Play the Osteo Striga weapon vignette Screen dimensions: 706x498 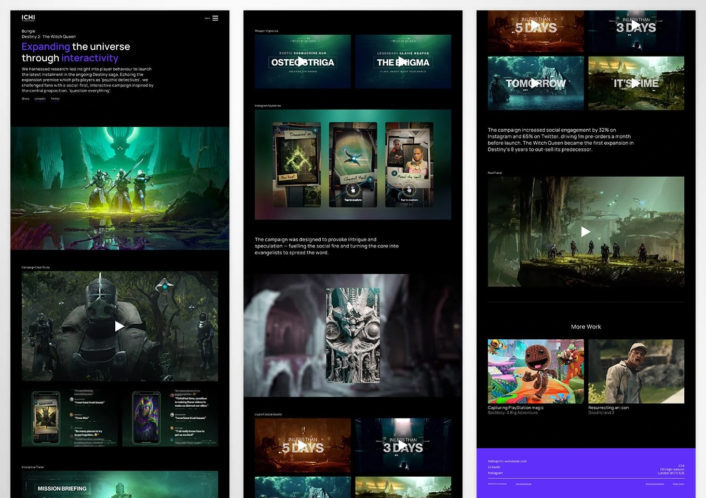(303, 62)
